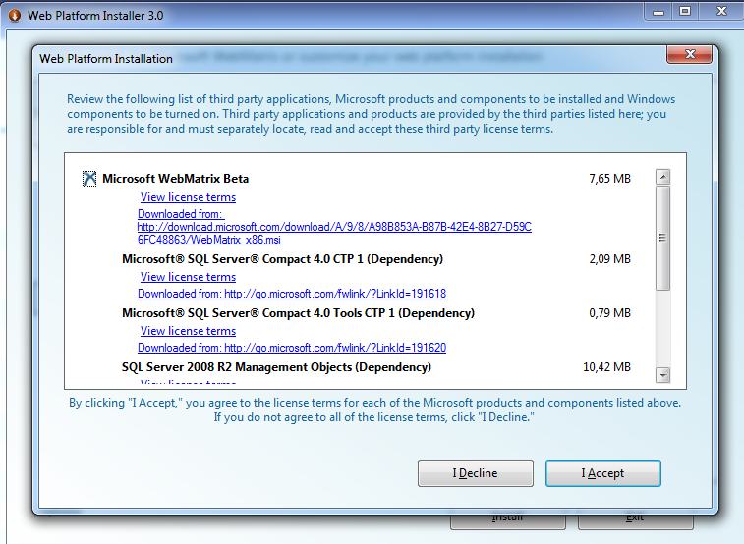The width and height of the screenshot is (744, 544).
Task: Click SQL Server Compact 4.0 Tools CTP 1 heading
Action: coord(298,313)
